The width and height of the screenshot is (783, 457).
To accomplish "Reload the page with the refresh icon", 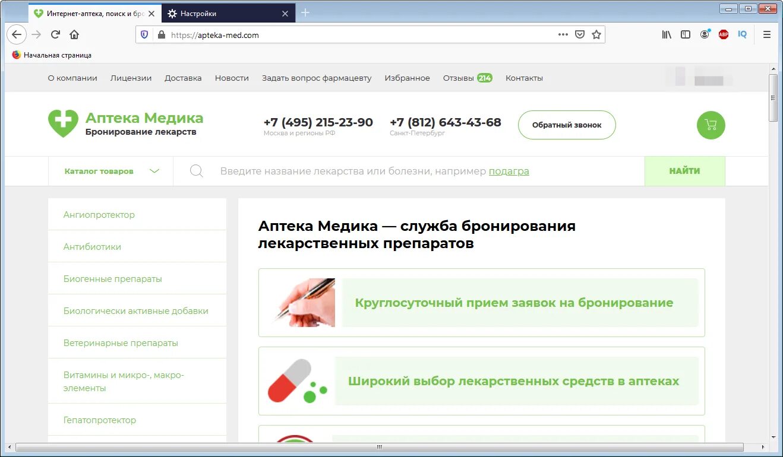I will [x=55, y=34].
